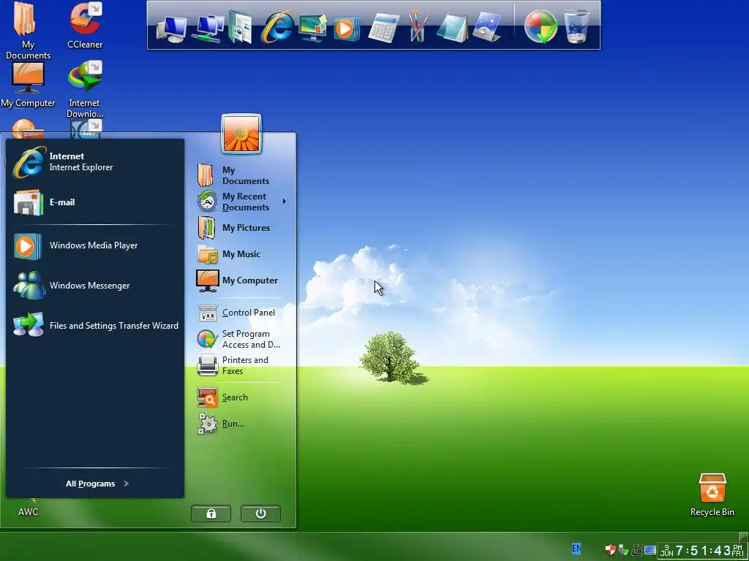Expand My Recent Documents submenu arrow
Viewport: 749px width, 561px height.
(285, 202)
